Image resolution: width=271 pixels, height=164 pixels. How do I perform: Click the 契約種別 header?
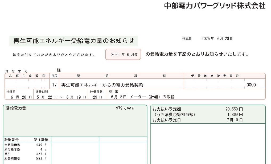tap(121, 76)
